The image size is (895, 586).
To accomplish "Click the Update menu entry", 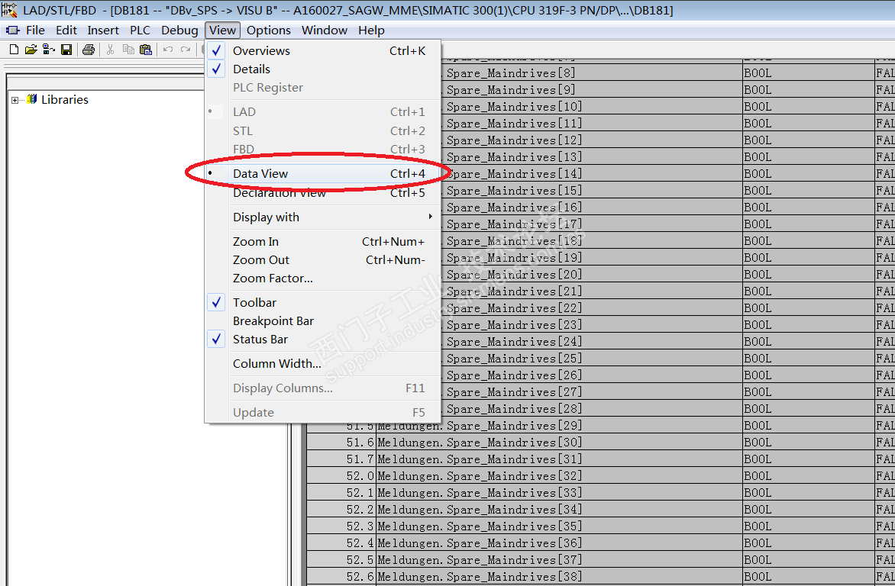I will [324, 413].
